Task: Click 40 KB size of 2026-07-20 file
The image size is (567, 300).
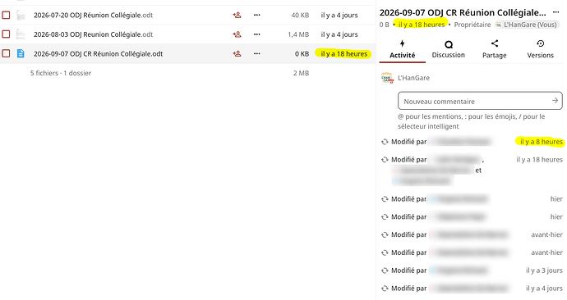Action: [300, 15]
